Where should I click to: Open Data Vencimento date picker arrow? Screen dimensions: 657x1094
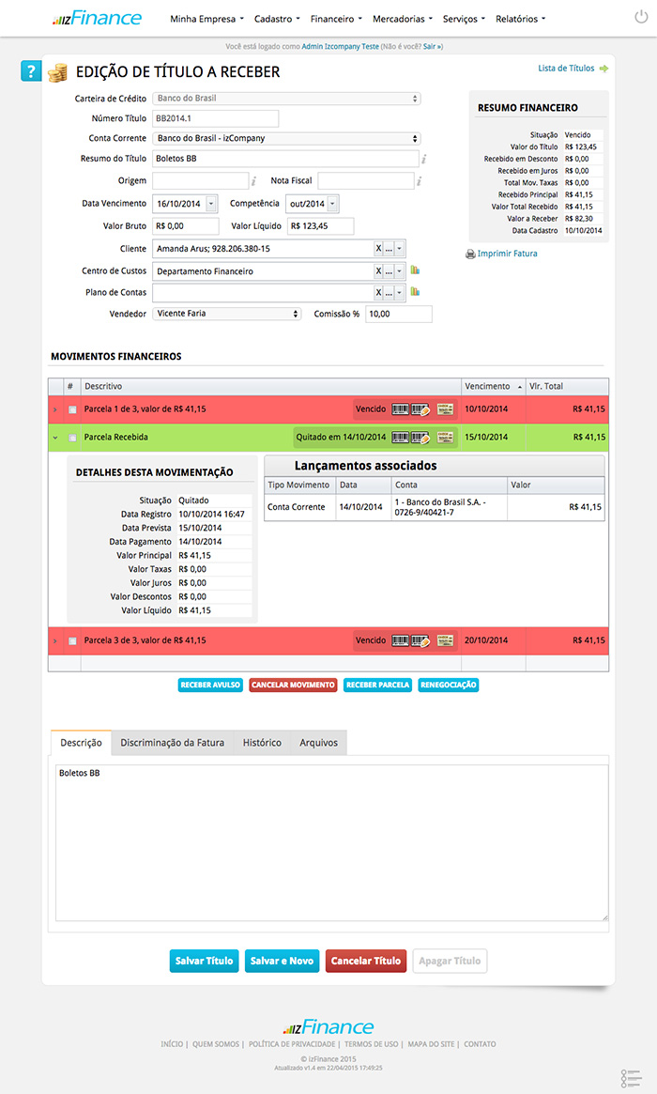(210, 204)
